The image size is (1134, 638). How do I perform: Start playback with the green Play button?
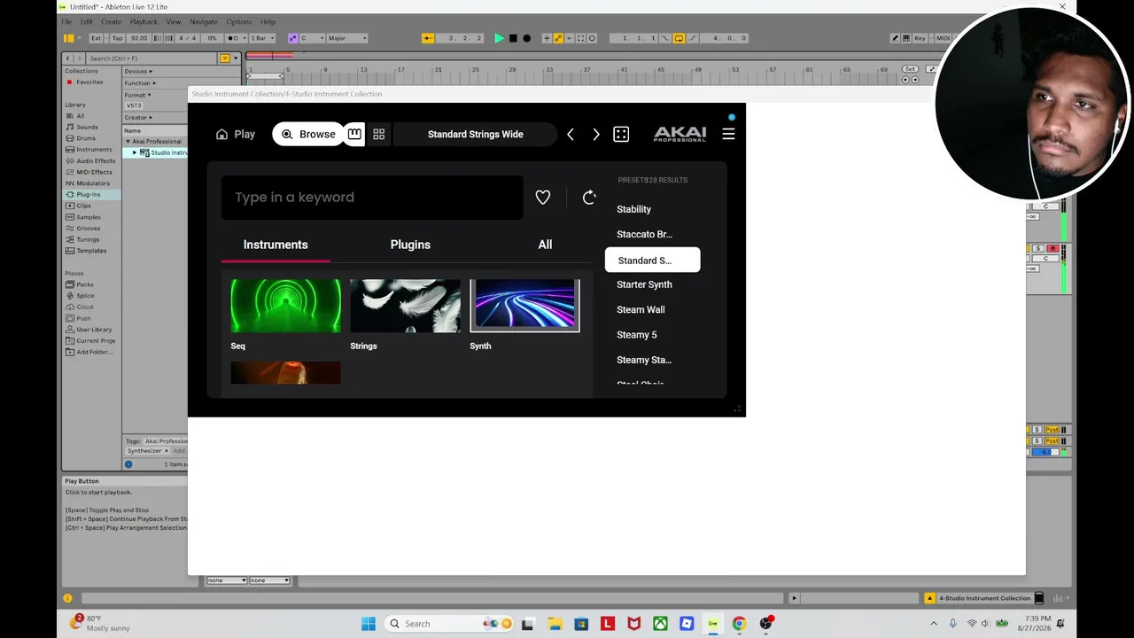[x=499, y=38]
